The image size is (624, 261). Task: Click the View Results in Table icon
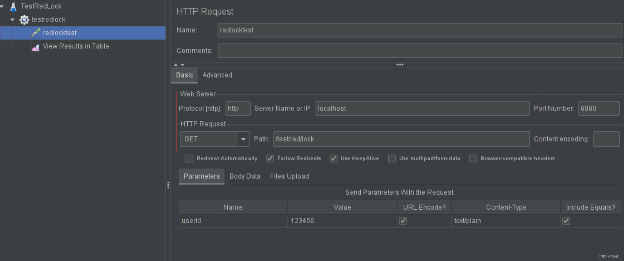pyautogui.click(x=35, y=47)
